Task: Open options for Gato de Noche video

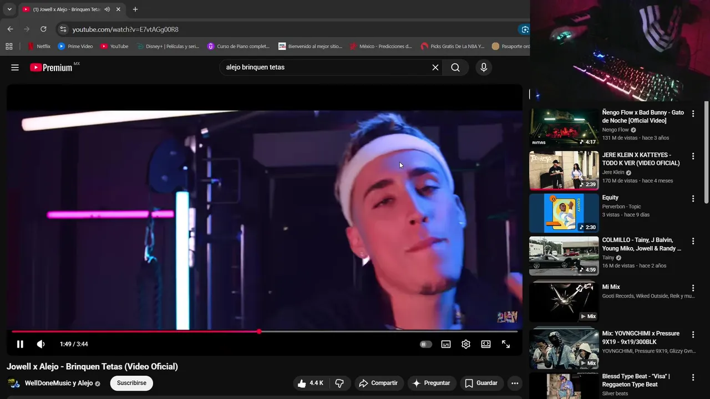Action: click(693, 114)
